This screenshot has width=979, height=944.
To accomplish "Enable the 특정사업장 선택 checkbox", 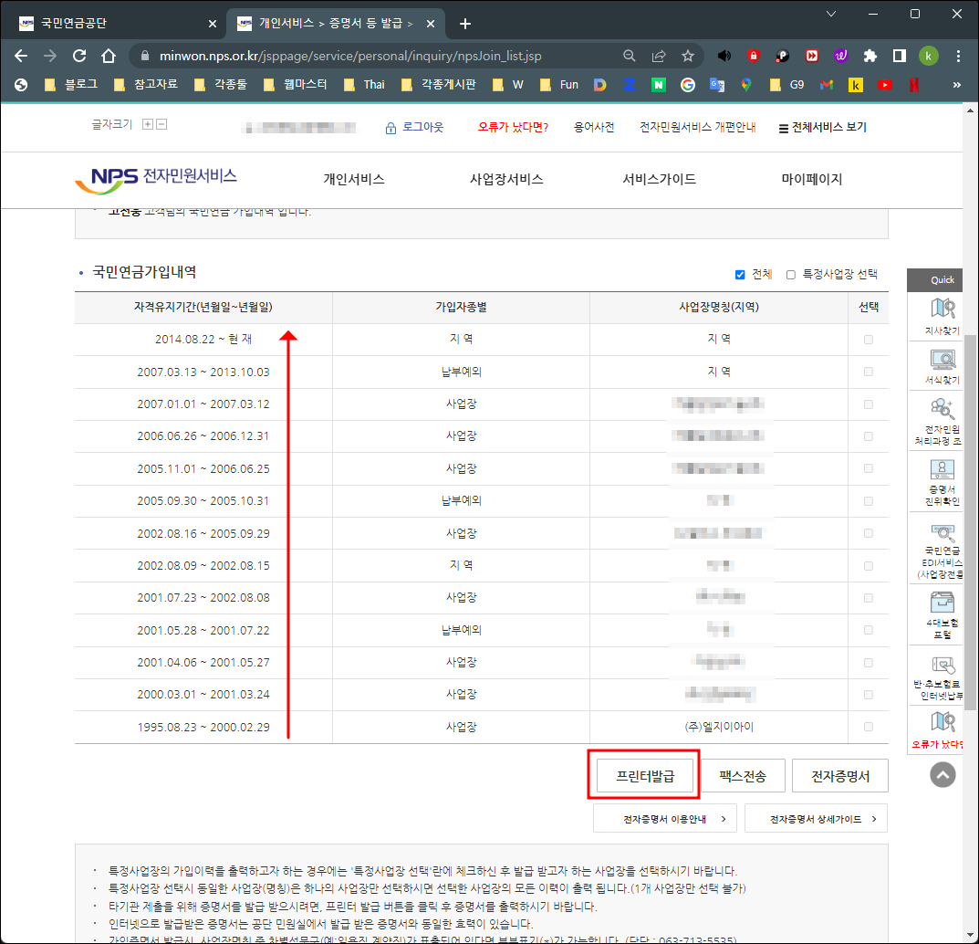I will point(790,274).
